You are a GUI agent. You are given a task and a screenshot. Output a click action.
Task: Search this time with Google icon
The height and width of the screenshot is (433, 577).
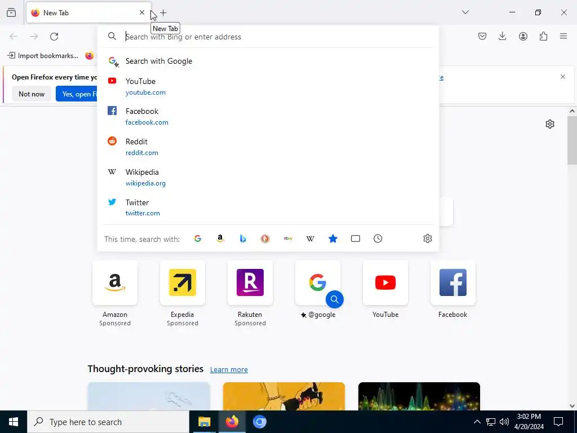coord(198,238)
